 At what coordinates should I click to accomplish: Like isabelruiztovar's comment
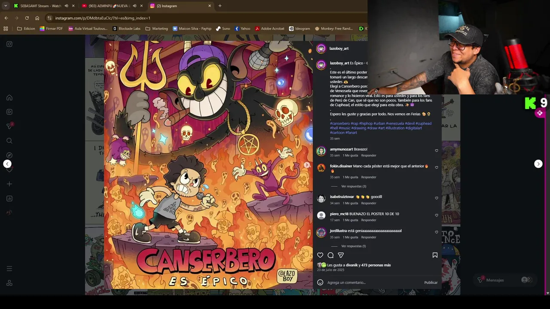pyautogui.click(x=437, y=198)
